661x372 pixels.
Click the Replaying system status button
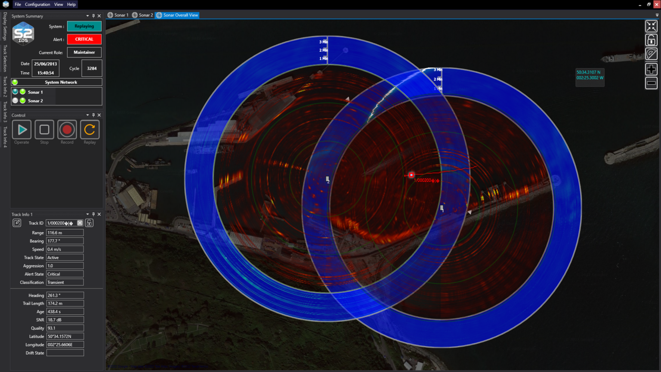[x=84, y=26]
